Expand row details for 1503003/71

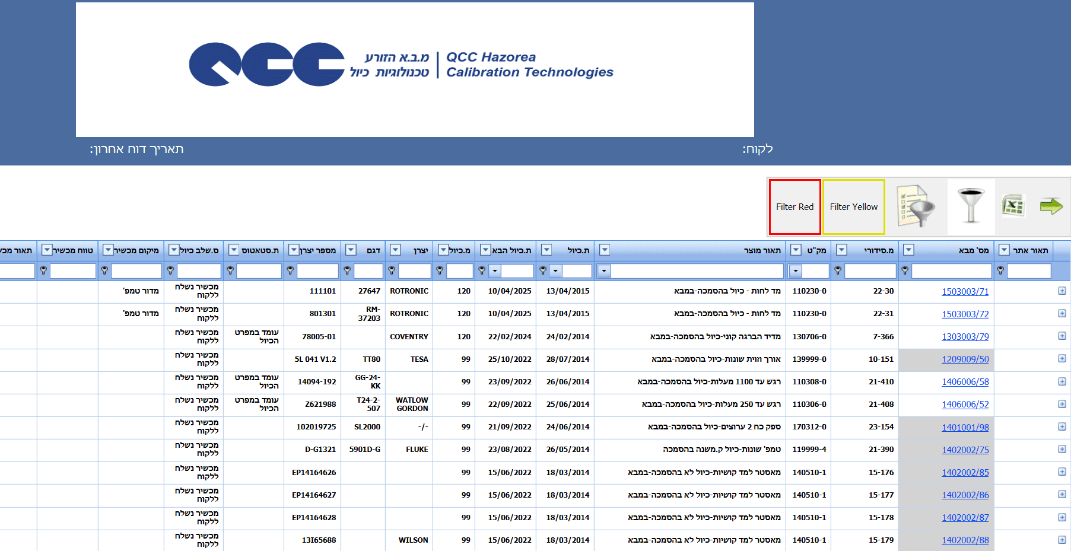[x=1062, y=291]
